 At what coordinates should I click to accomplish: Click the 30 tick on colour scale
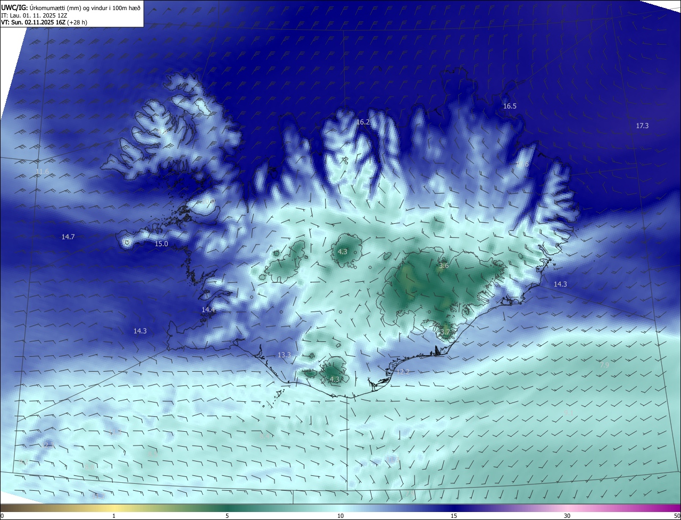[x=567, y=516]
